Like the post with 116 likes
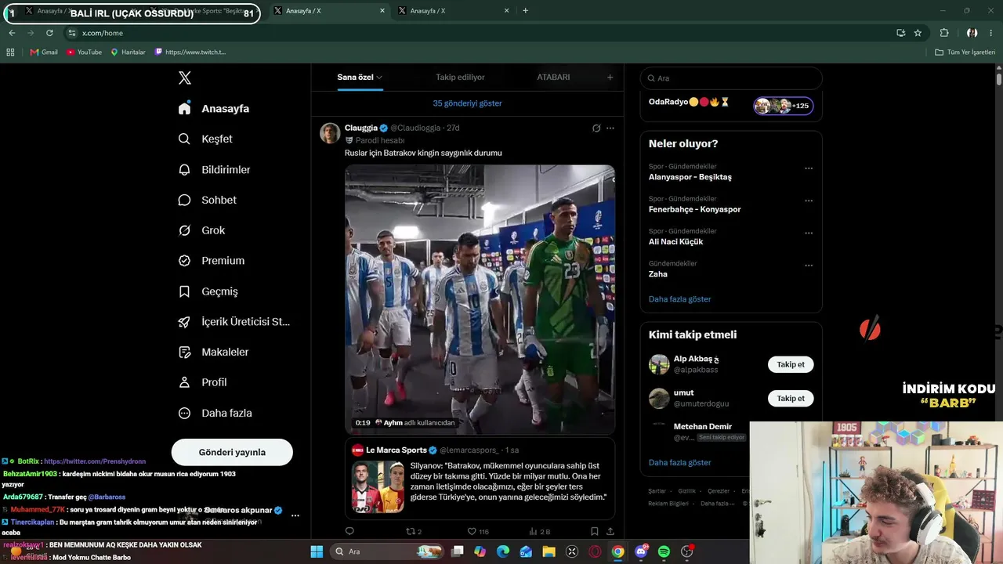The width and height of the screenshot is (1003, 564). [x=478, y=531]
